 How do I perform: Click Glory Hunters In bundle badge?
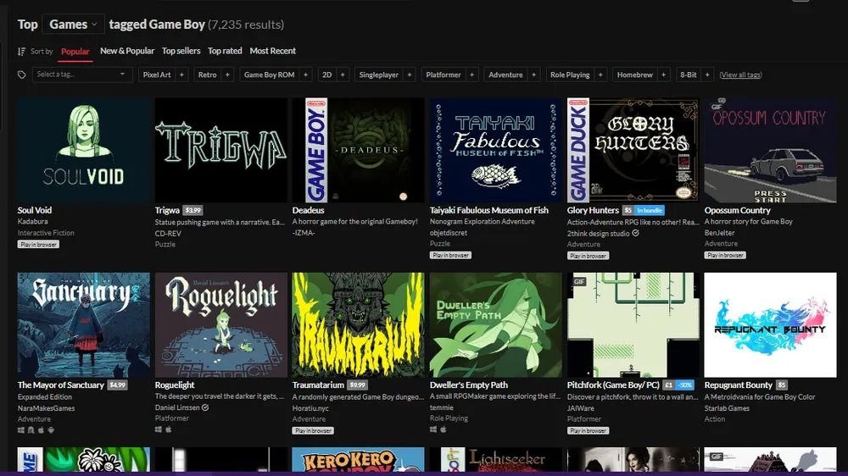click(649, 210)
